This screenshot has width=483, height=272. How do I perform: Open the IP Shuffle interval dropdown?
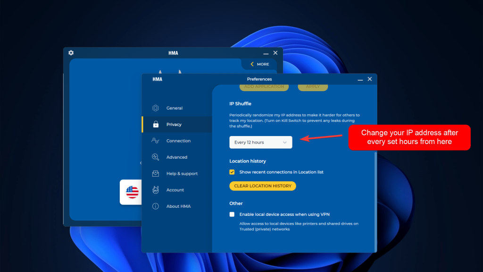point(260,142)
